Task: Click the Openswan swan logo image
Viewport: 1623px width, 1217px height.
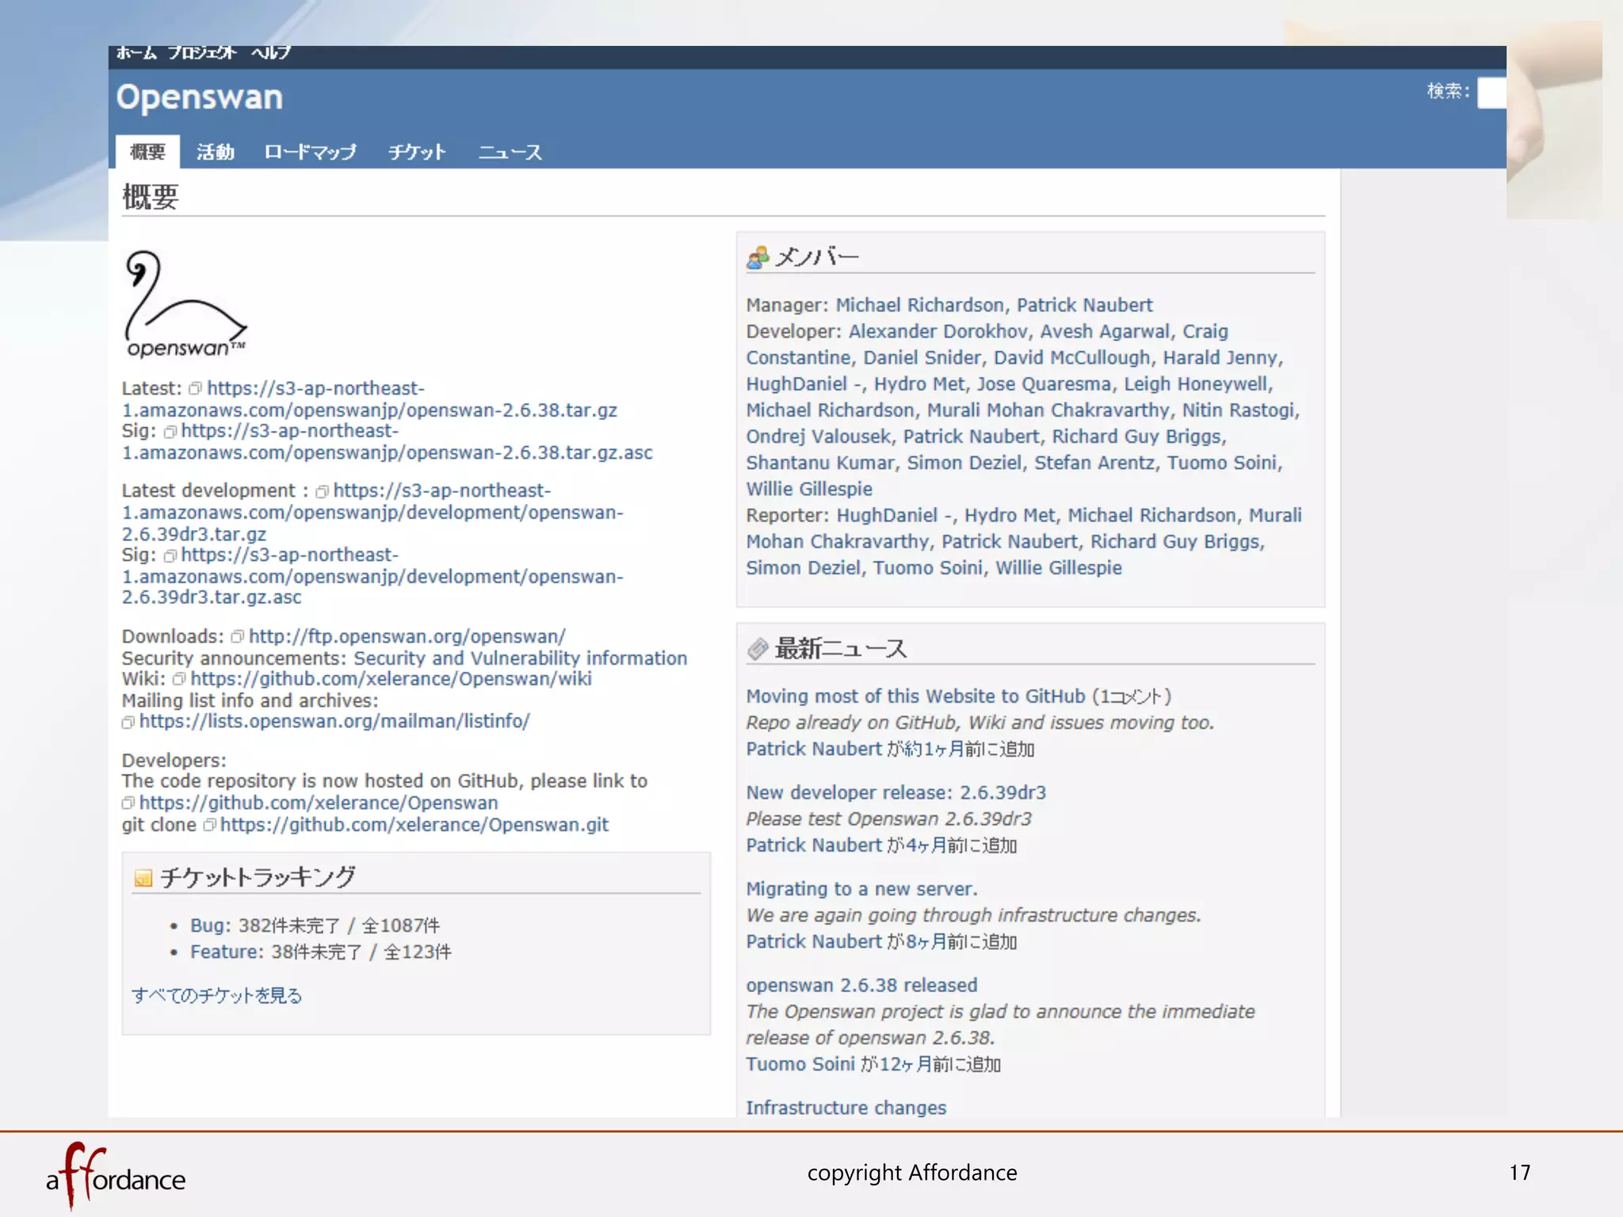Action: point(185,304)
